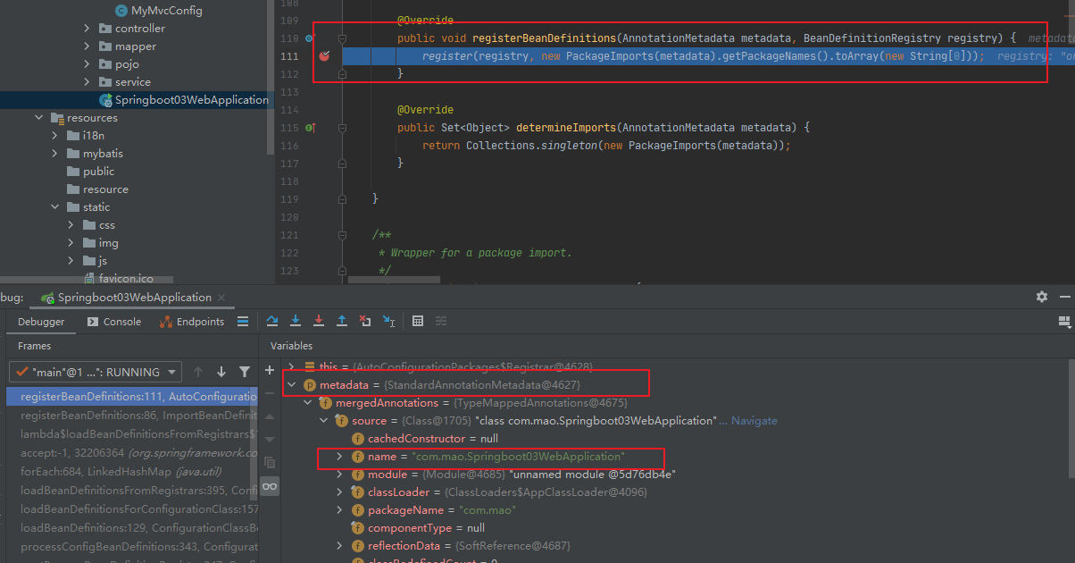Screen dimensions: 1075x563
Task: Select Springboot03WebApplication in project tree
Action: [183, 100]
